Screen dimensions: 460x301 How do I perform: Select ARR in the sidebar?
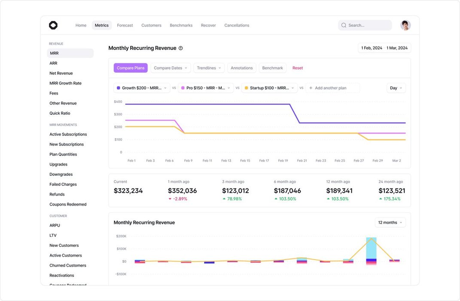(53, 63)
